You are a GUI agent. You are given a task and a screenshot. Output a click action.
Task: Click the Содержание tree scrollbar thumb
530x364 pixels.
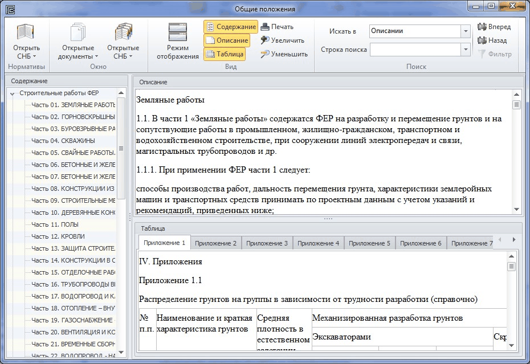[x=121, y=148]
